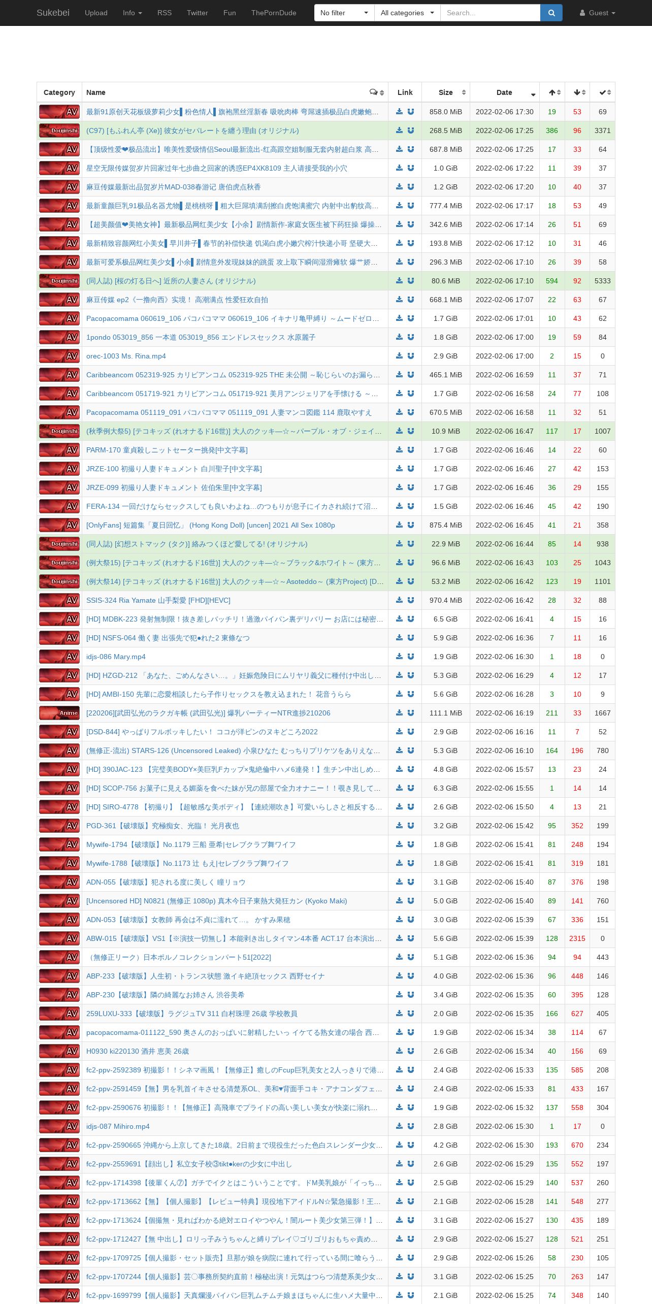Expand the Info menu dropdown
This screenshot has height=1304, width=652.
[x=132, y=13]
